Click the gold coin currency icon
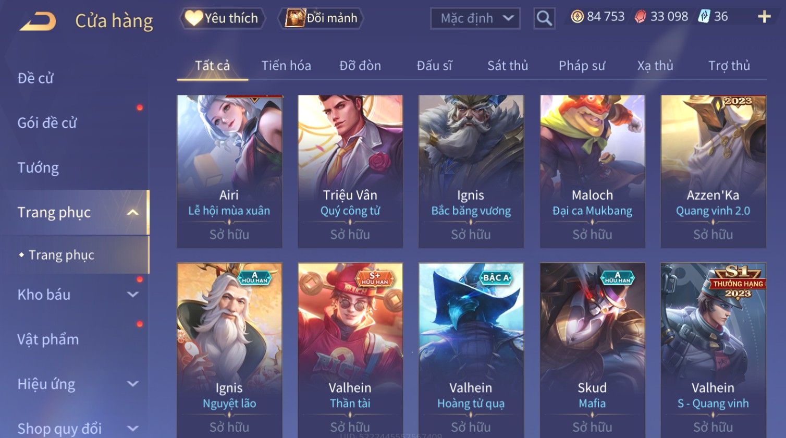Image resolution: width=786 pixels, height=438 pixels. 577,17
